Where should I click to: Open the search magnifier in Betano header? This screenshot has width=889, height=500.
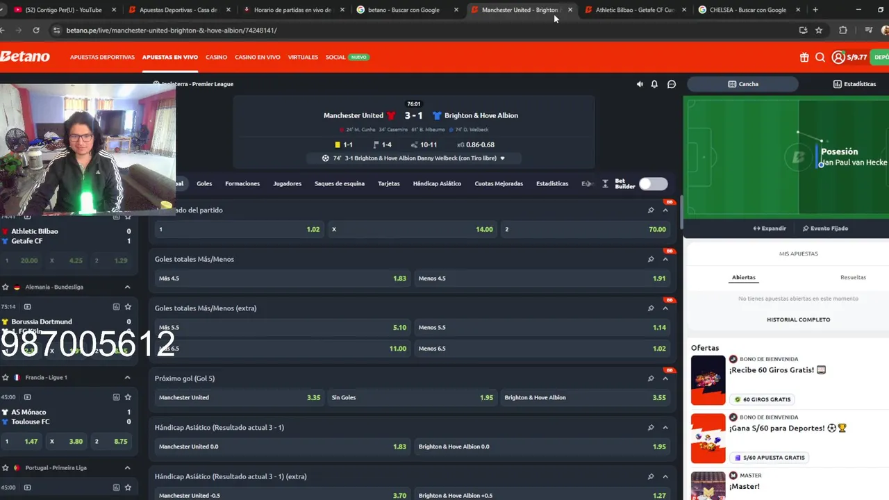[x=820, y=58]
